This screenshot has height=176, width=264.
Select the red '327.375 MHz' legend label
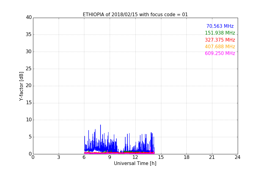[220, 40]
